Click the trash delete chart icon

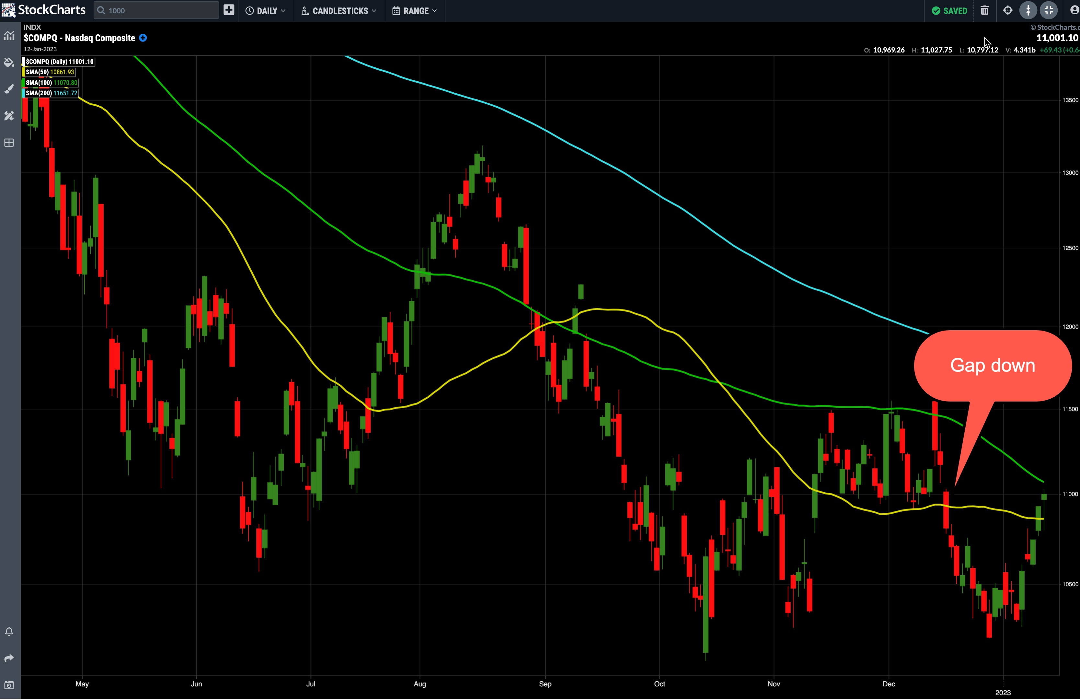click(984, 10)
